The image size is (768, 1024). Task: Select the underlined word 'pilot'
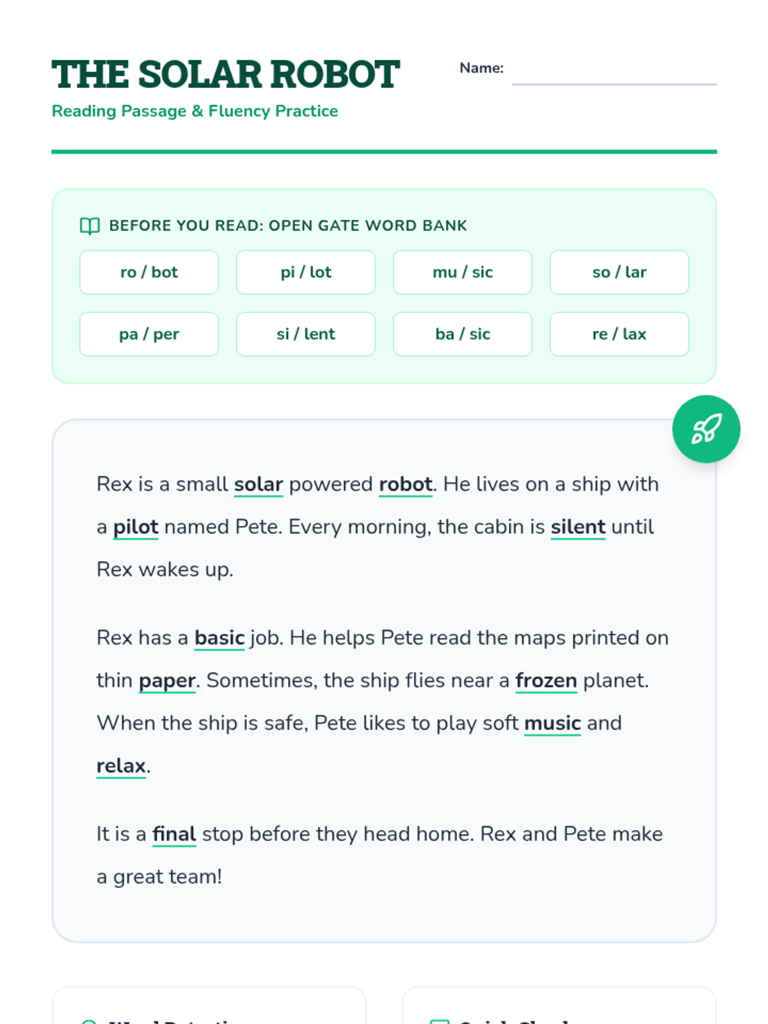tap(136, 527)
